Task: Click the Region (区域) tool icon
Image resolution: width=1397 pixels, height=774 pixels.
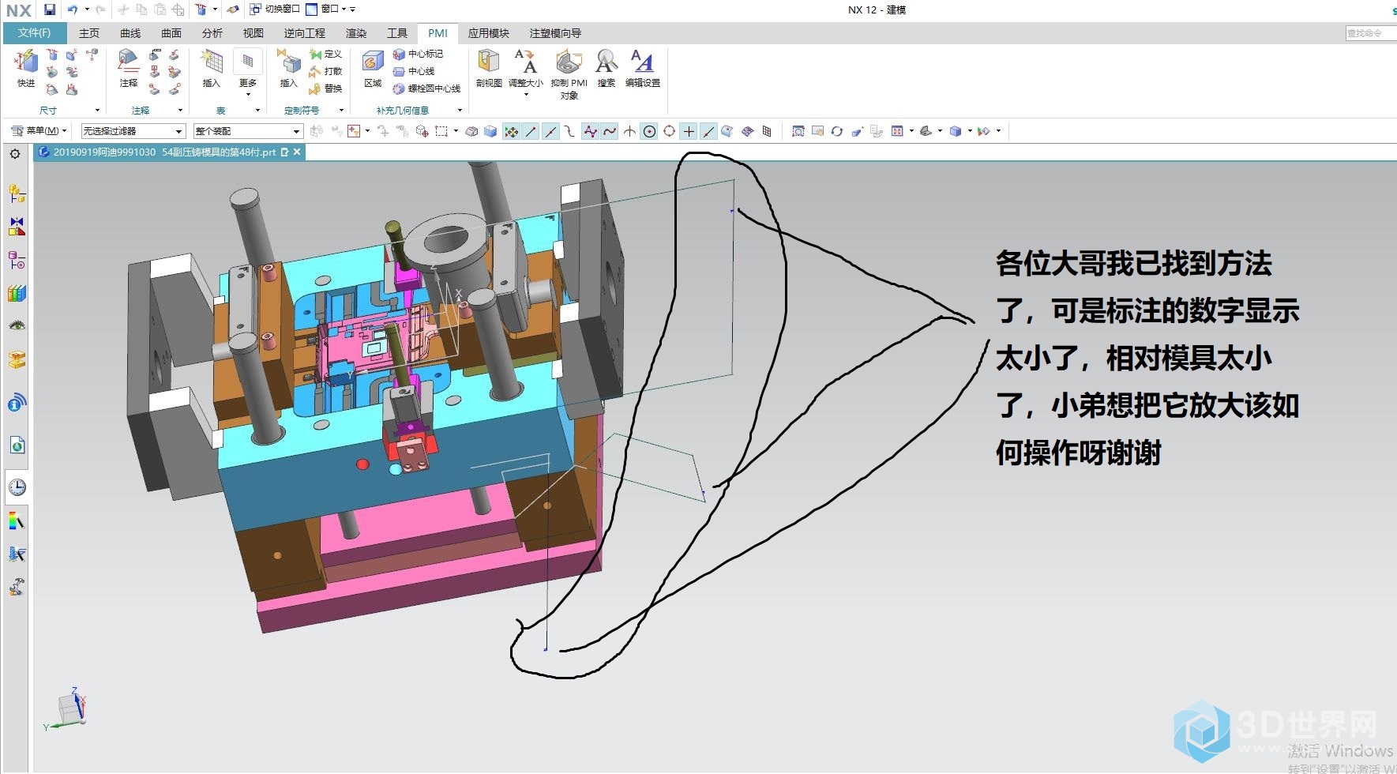Action: [x=373, y=67]
